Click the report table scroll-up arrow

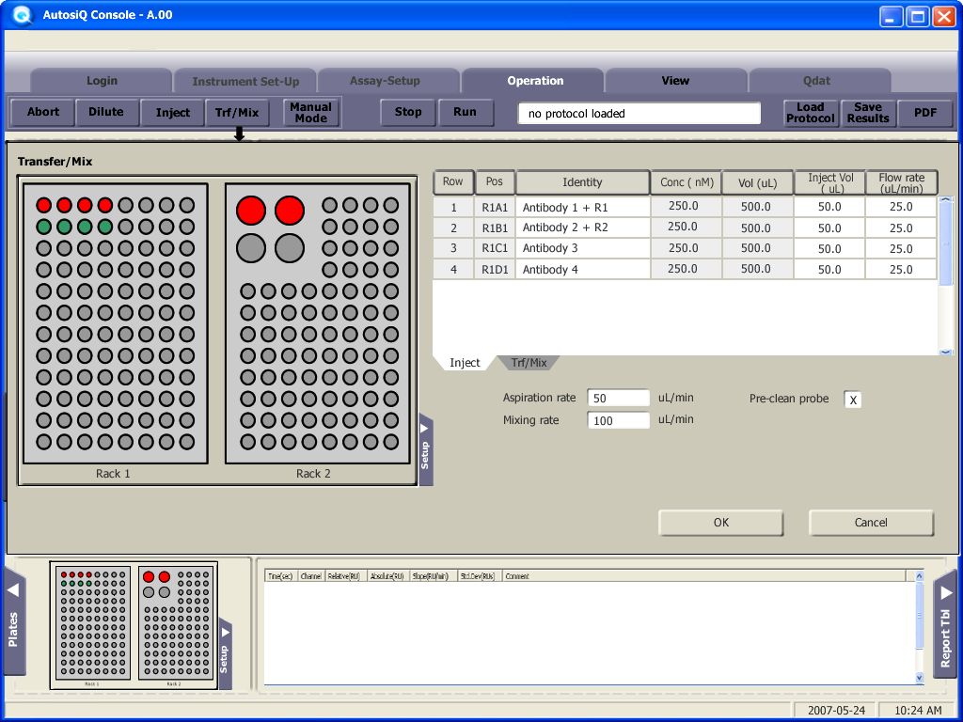pyautogui.click(x=920, y=576)
